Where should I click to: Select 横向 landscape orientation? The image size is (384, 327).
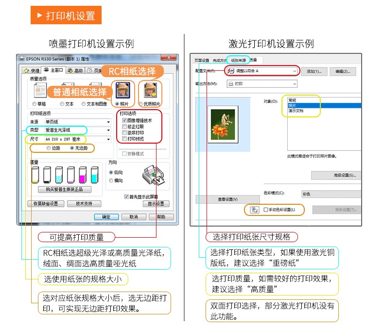point(111,180)
